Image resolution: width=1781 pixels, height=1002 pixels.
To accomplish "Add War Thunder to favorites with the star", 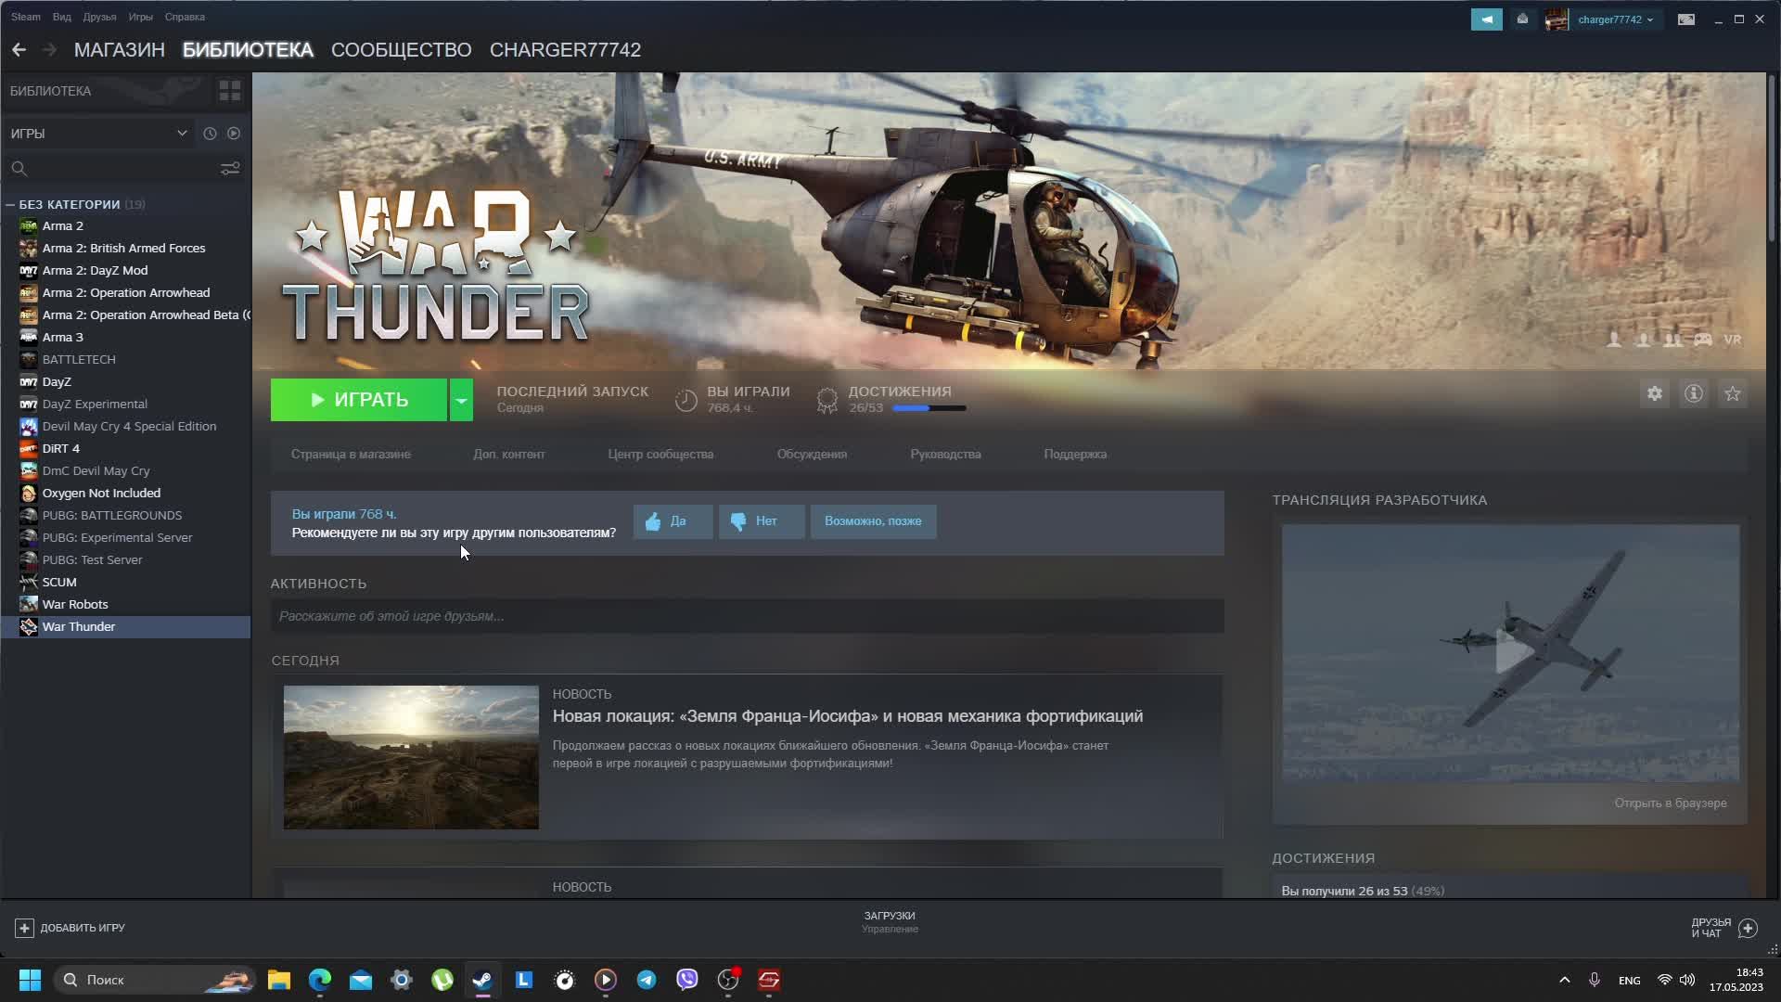I will coord(1733,393).
